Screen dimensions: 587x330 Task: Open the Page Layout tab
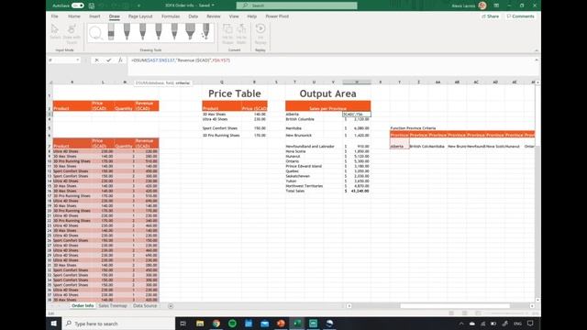[140, 16]
